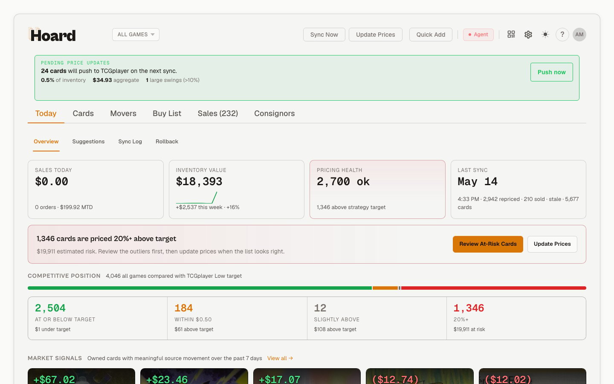The height and width of the screenshot is (384, 614).
Task: Click the '$34.93 aggregate' text
Action: (x=116, y=80)
